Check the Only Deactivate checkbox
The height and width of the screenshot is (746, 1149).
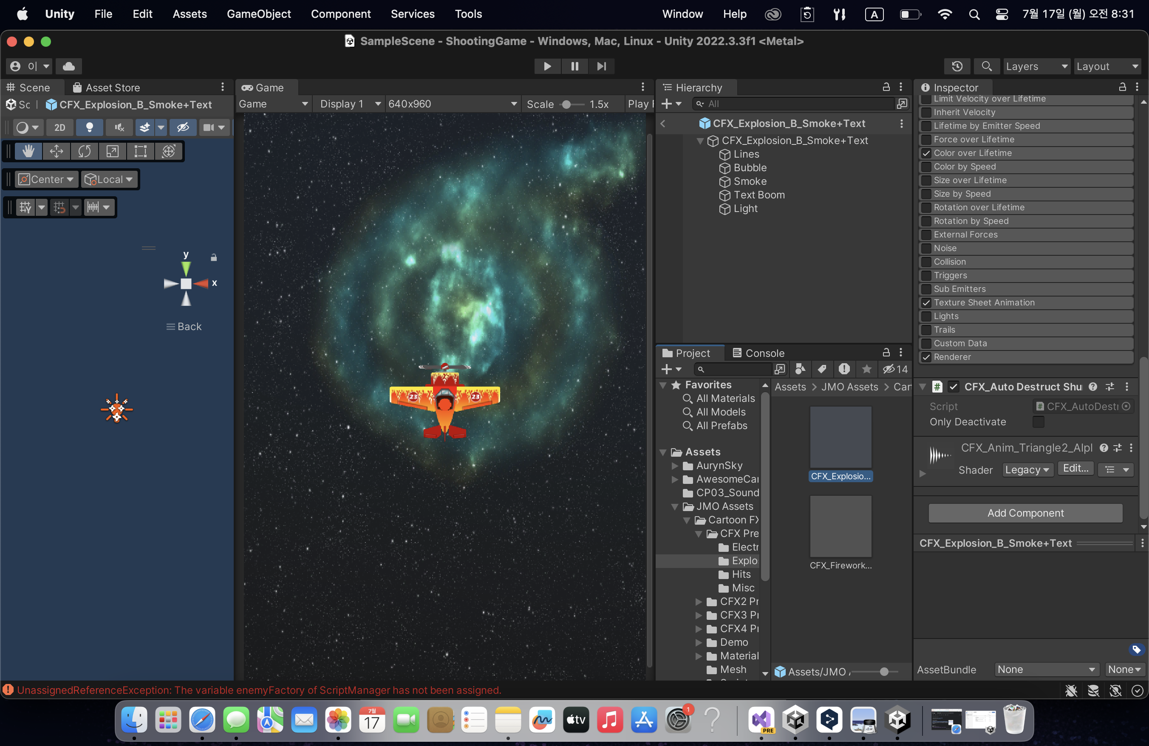[x=1038, y=422]
